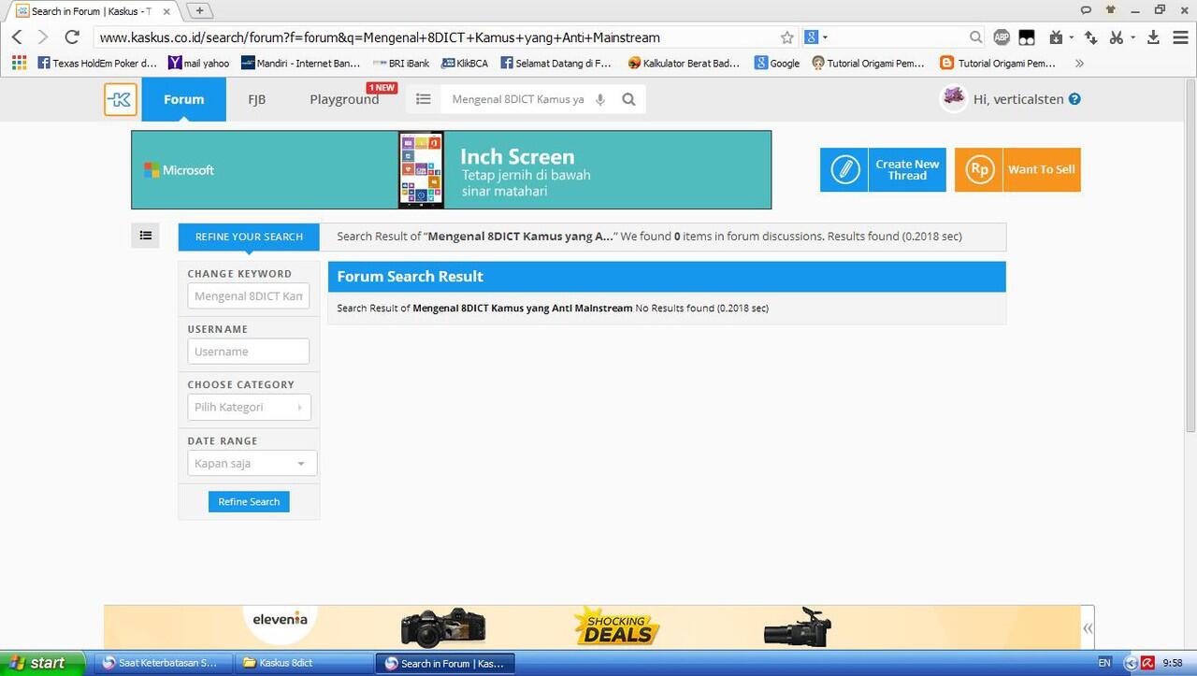1197x676 pixels.
Task: Open the new tab with plus button
Action: point(199,10)
